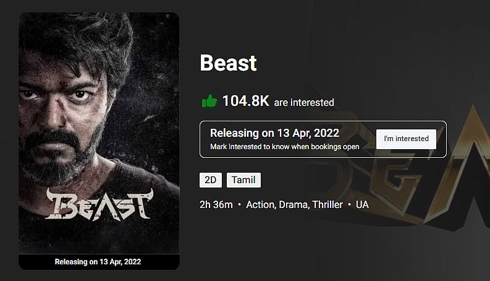This screenshot has height=281, width=490.
Task: Click the release date heading in the banner
Action: point(274,133)
